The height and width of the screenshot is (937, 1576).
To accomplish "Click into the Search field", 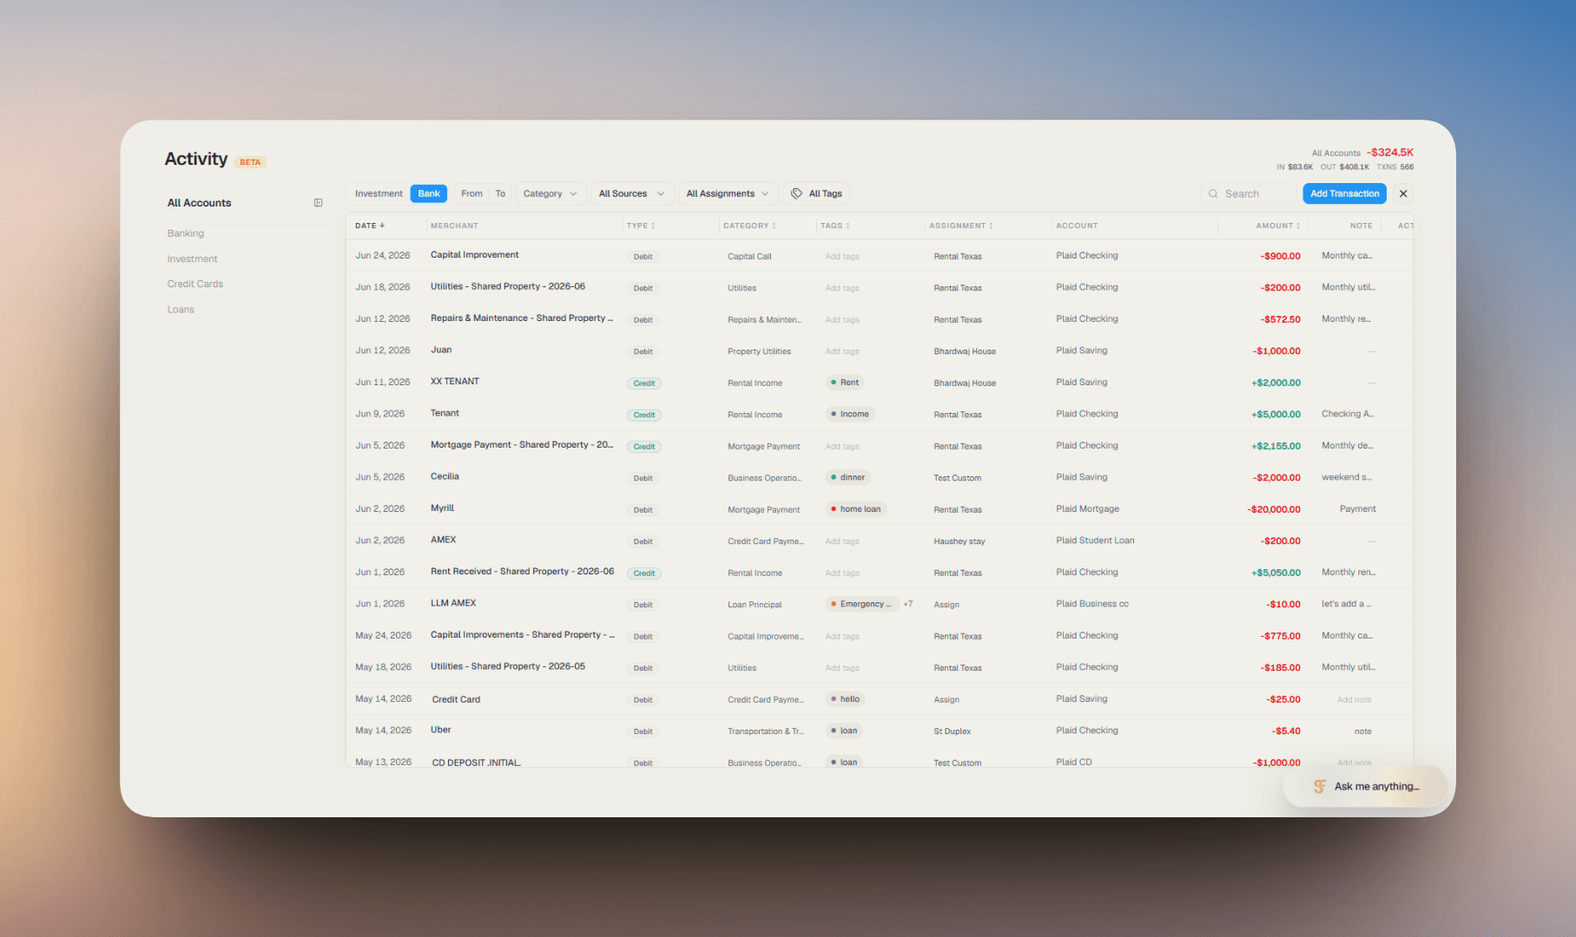I will [x=1249, y=193].
